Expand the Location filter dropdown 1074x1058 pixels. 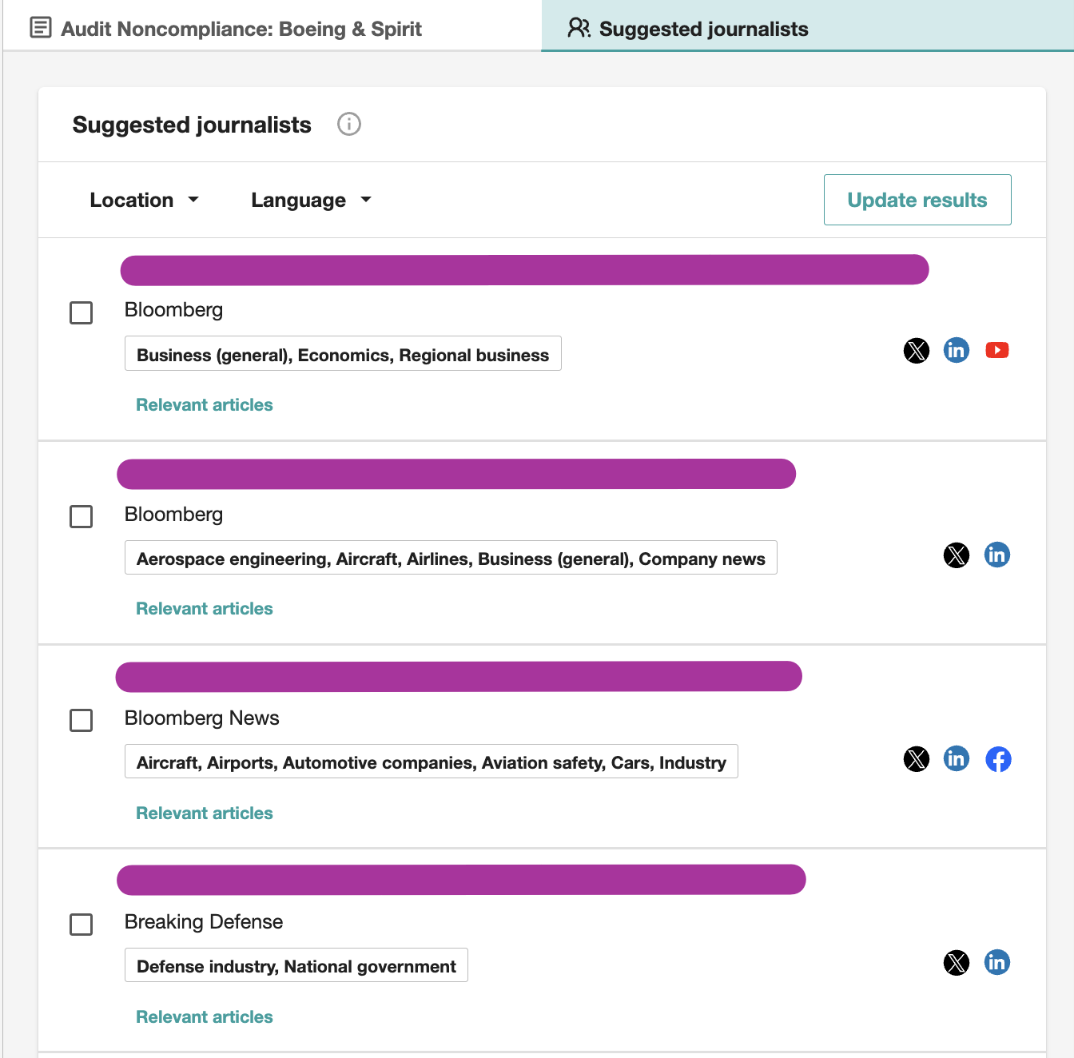(145, 200)
